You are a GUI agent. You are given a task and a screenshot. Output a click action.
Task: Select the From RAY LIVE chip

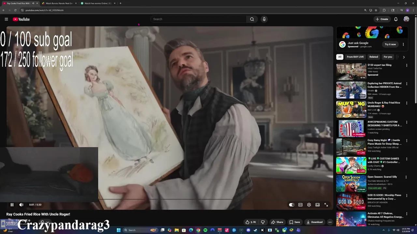[355, 57]
